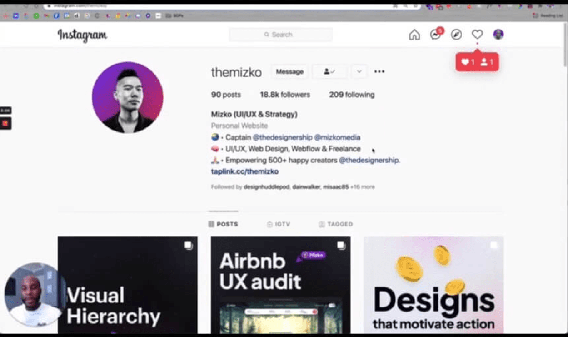The height and width of the screenshot is (337, 568).
Task: Focus the Instagram Search field
Action: click(280, 35)
